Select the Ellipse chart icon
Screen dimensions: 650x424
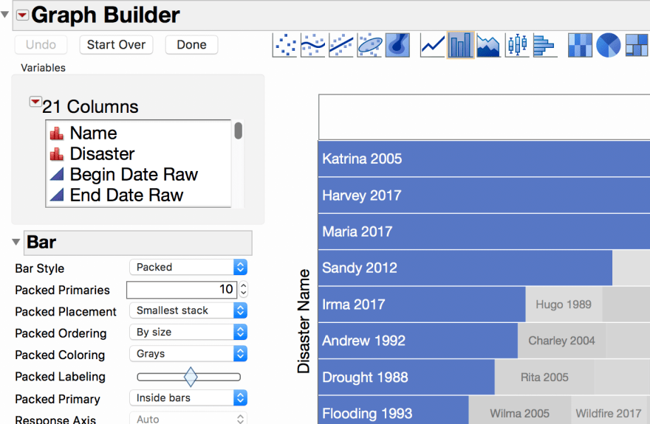point(369,46)
